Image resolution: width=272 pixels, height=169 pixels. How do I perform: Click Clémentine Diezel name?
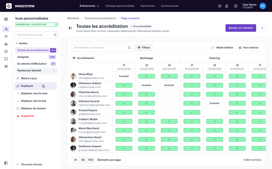coord(90,137)
